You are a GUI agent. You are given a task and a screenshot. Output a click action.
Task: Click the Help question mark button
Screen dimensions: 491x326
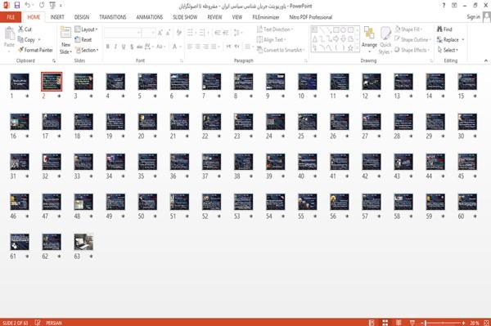pyautogui.click(x=444, y=6)
